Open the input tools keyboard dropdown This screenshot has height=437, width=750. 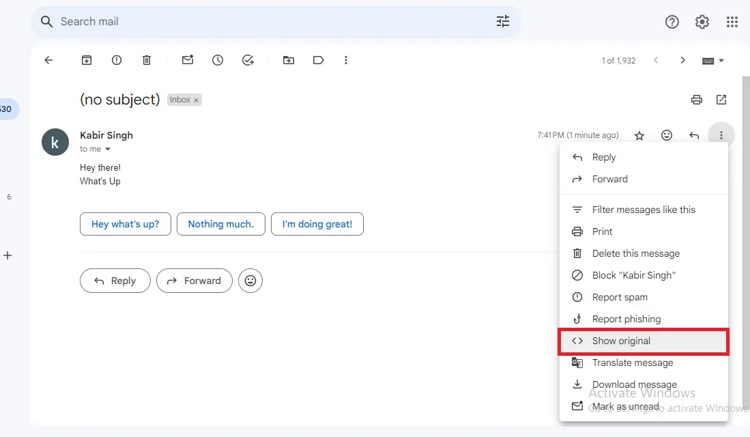[713, 60]
